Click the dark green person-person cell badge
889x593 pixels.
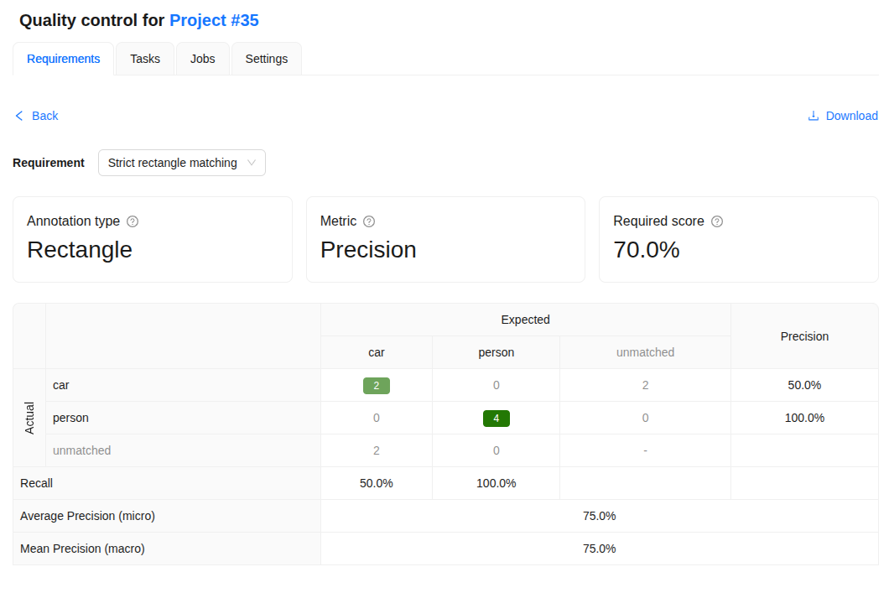(x=496, y=419)
